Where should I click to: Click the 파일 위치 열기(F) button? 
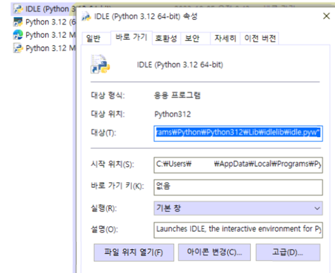pyautogui.click(x=134, y=253)
